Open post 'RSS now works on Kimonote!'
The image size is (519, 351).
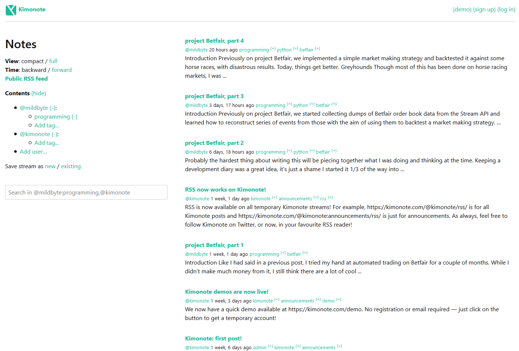[225, 190]
